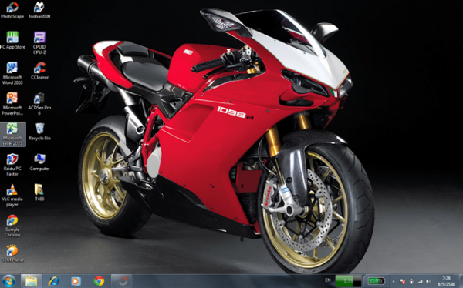The image size is (463, 288).
Task: Open the PhotoScape desktop shortcut
Action: pos(12,10)
